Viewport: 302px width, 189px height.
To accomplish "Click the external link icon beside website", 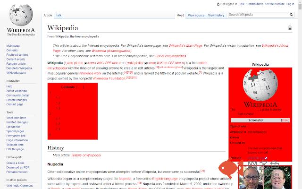I will tap(266, 158).
